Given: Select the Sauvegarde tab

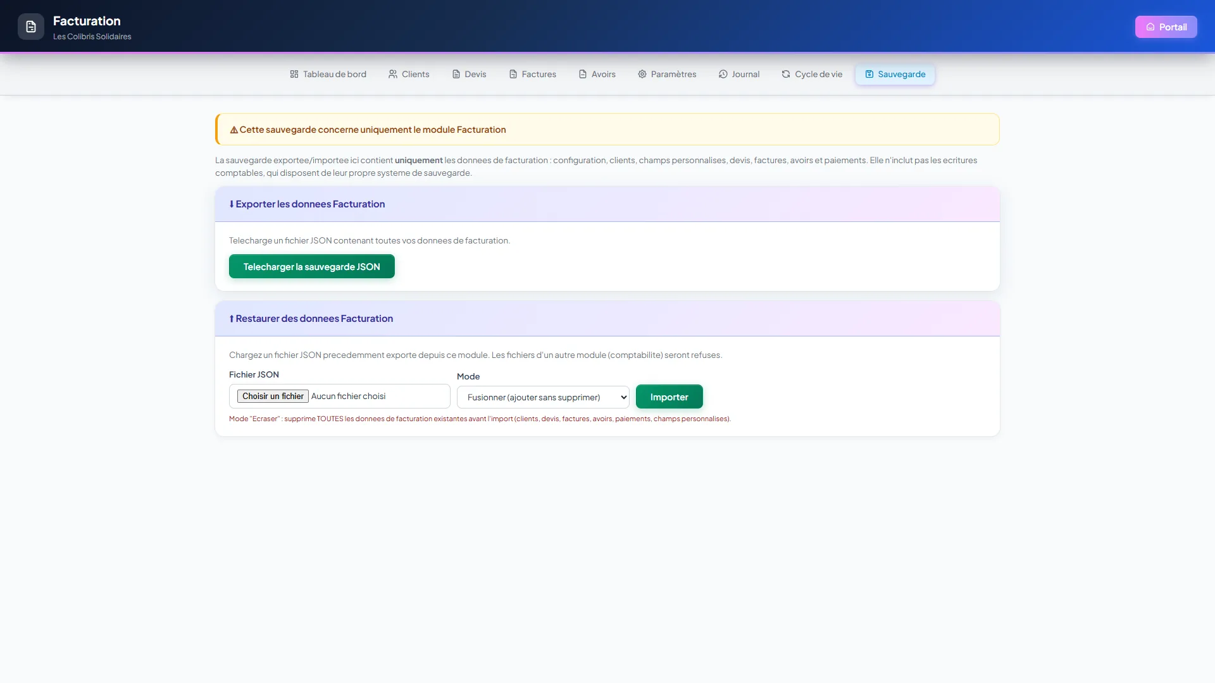Looking at the screenshot, I should coord(895,74).
